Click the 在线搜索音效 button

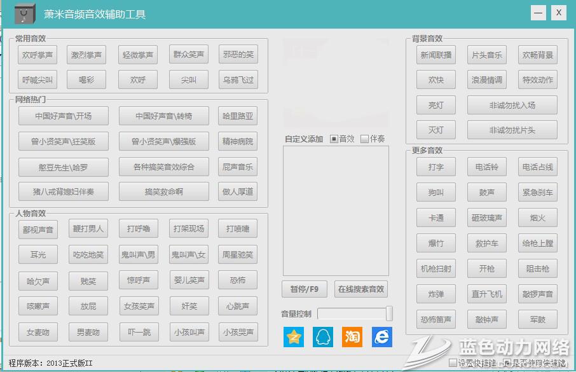[x=360, y=289]
